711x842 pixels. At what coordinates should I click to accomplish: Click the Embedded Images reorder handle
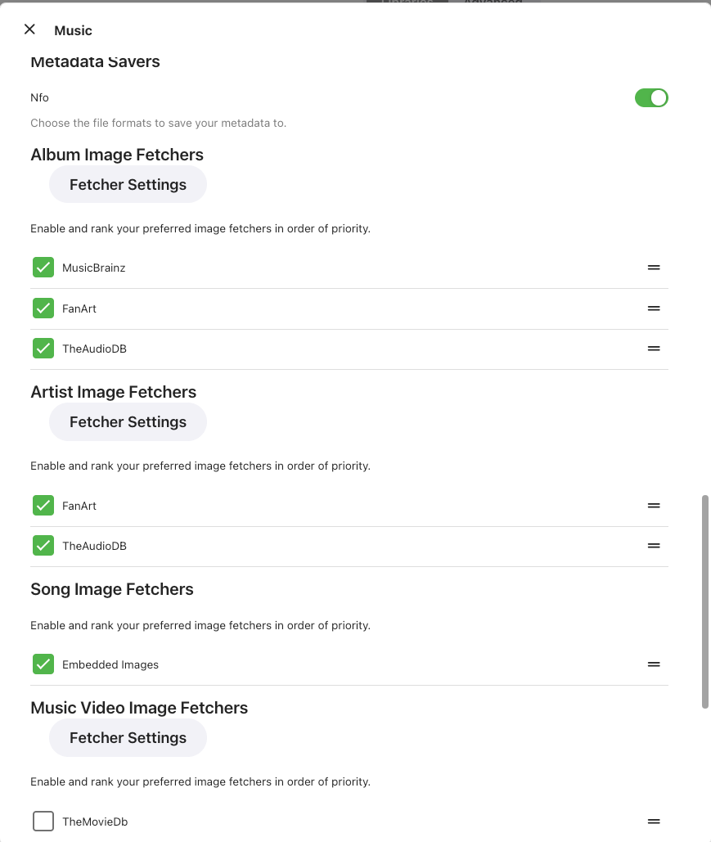point(654,664)
